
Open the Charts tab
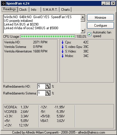click(65, 10)
